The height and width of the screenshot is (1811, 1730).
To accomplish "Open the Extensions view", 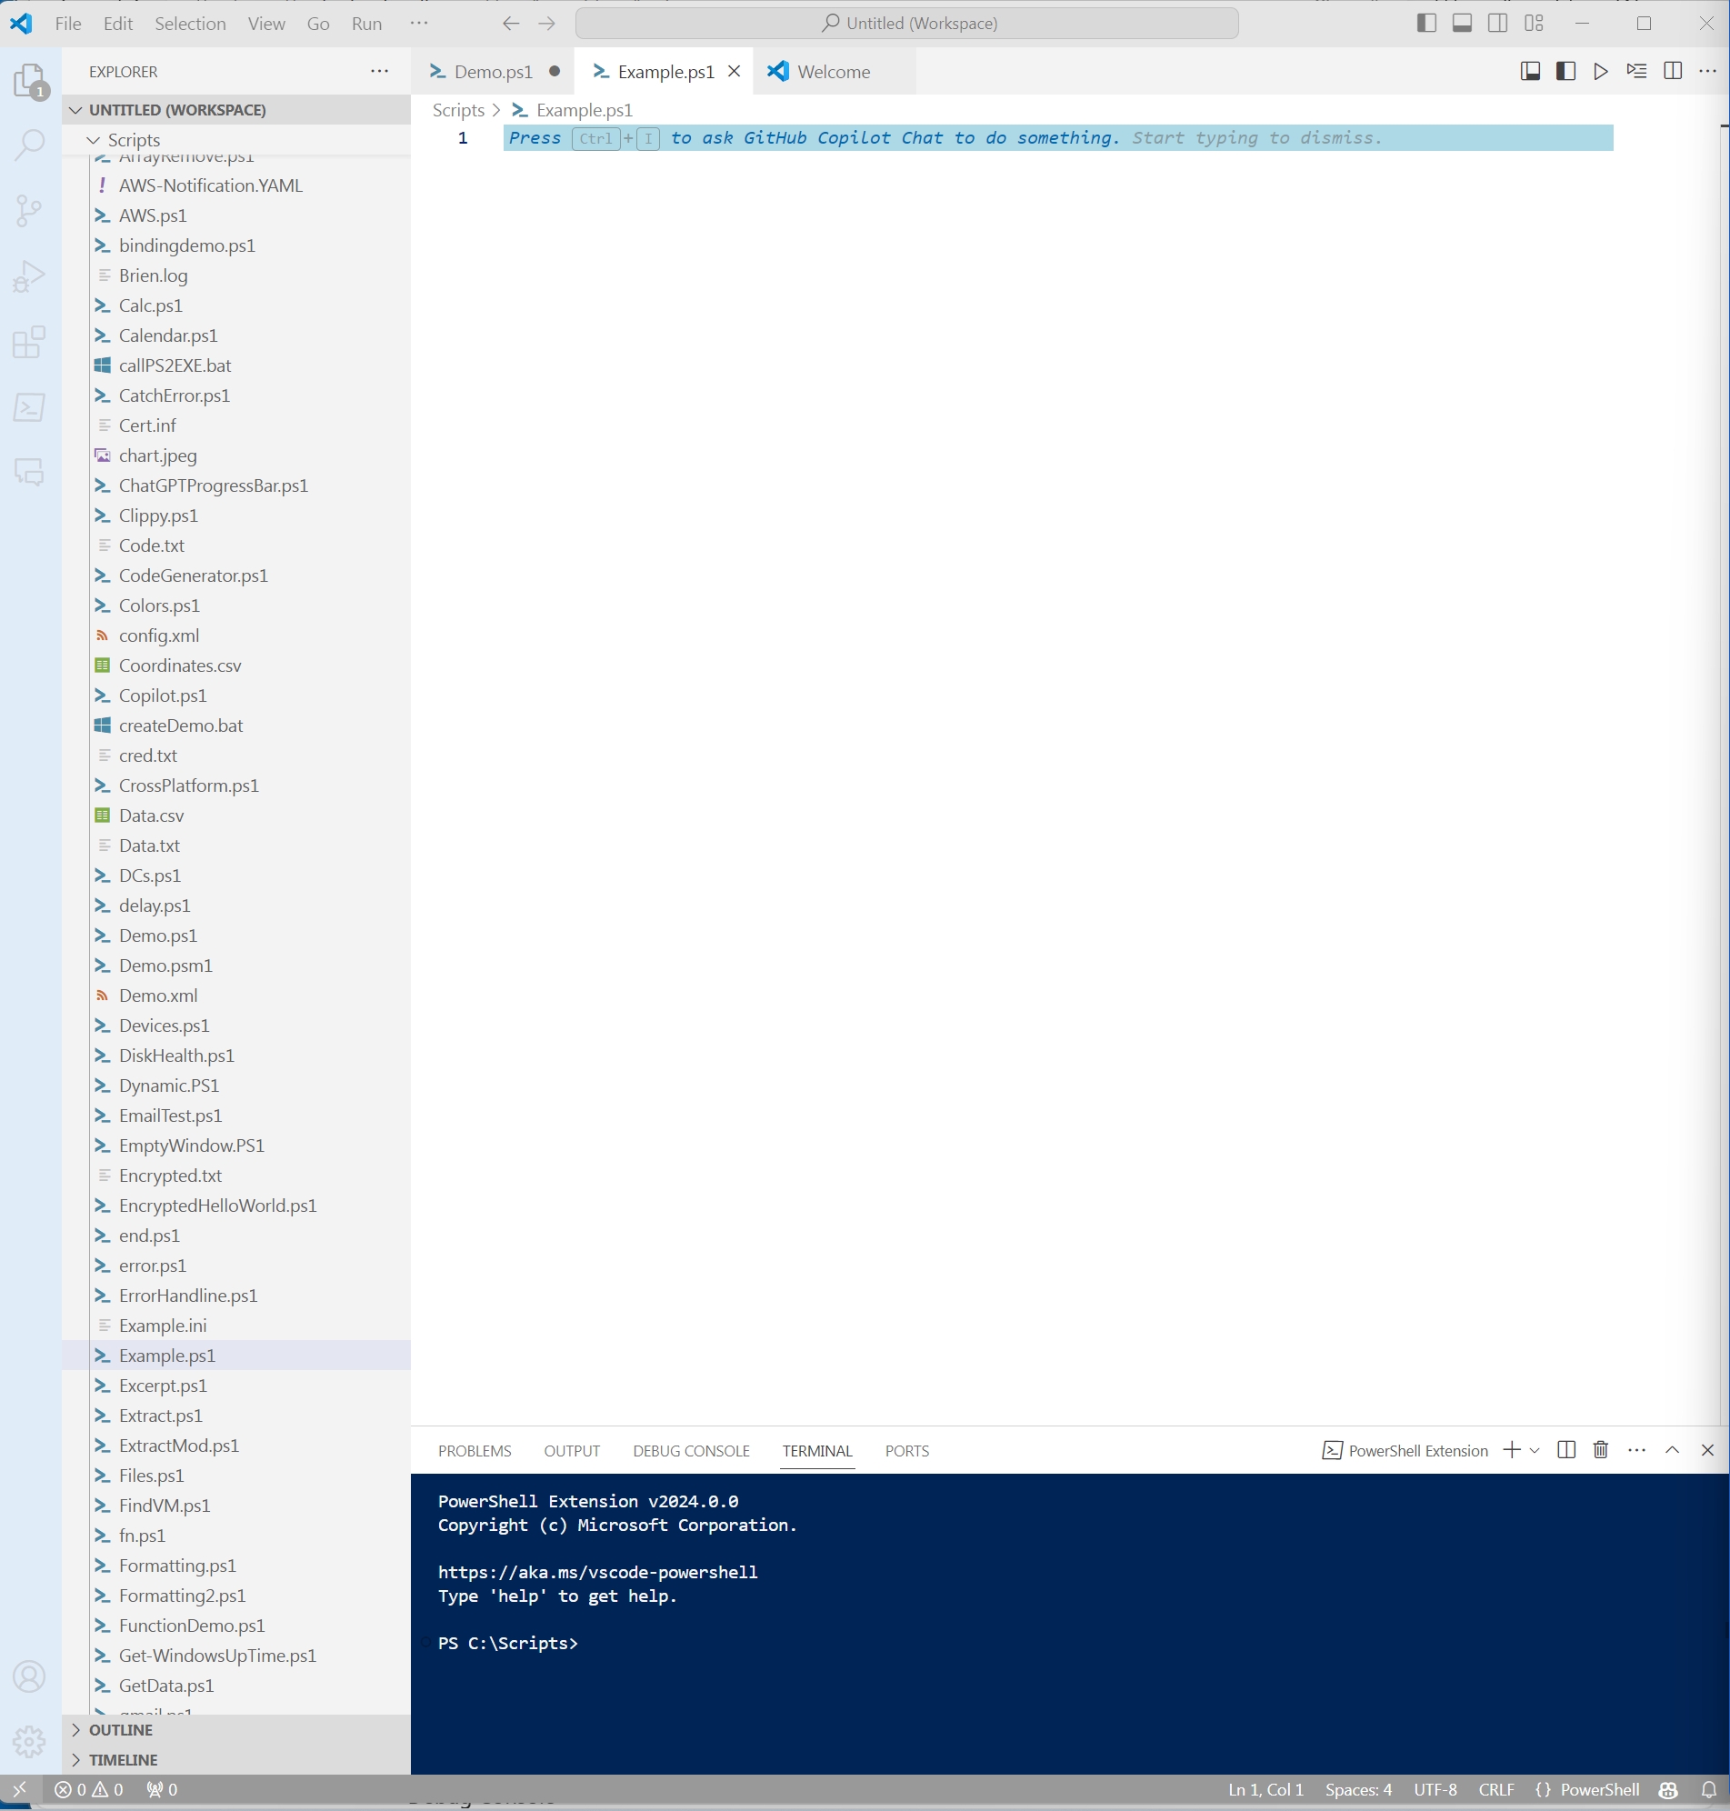I will pos(30,342).
